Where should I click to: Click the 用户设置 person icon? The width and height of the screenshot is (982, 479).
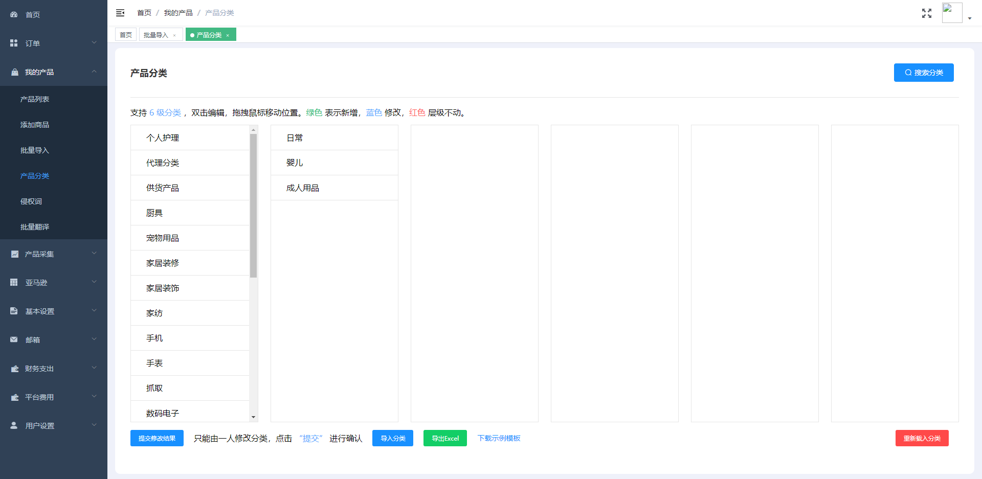tap(14, 426)
